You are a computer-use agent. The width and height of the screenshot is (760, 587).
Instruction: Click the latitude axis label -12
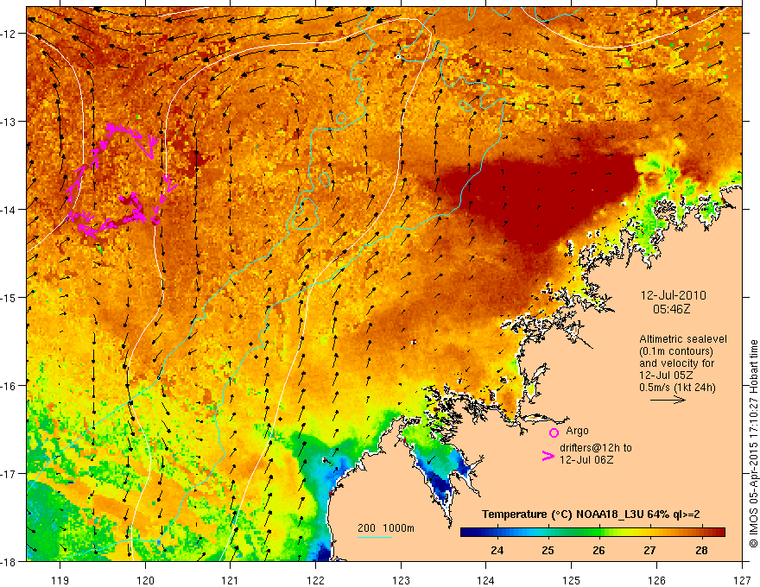point(9,34)
